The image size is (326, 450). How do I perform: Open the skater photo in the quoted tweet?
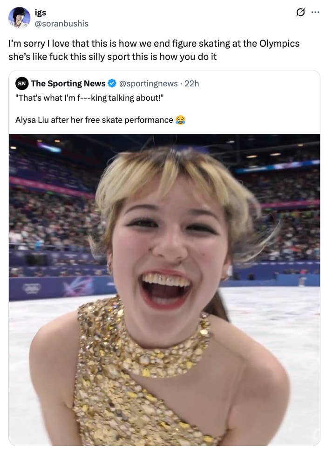164,233
